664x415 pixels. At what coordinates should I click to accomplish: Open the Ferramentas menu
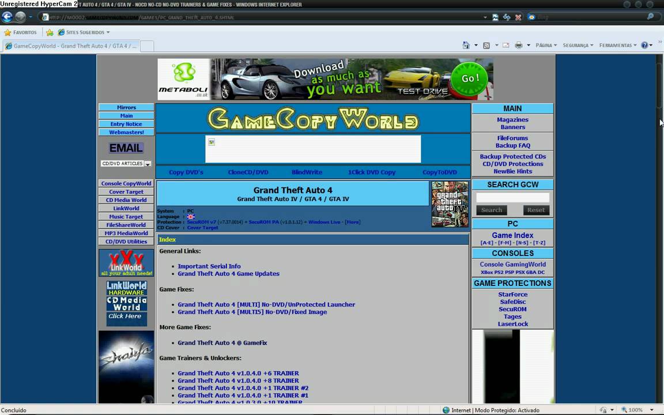[x=618, y=46]
